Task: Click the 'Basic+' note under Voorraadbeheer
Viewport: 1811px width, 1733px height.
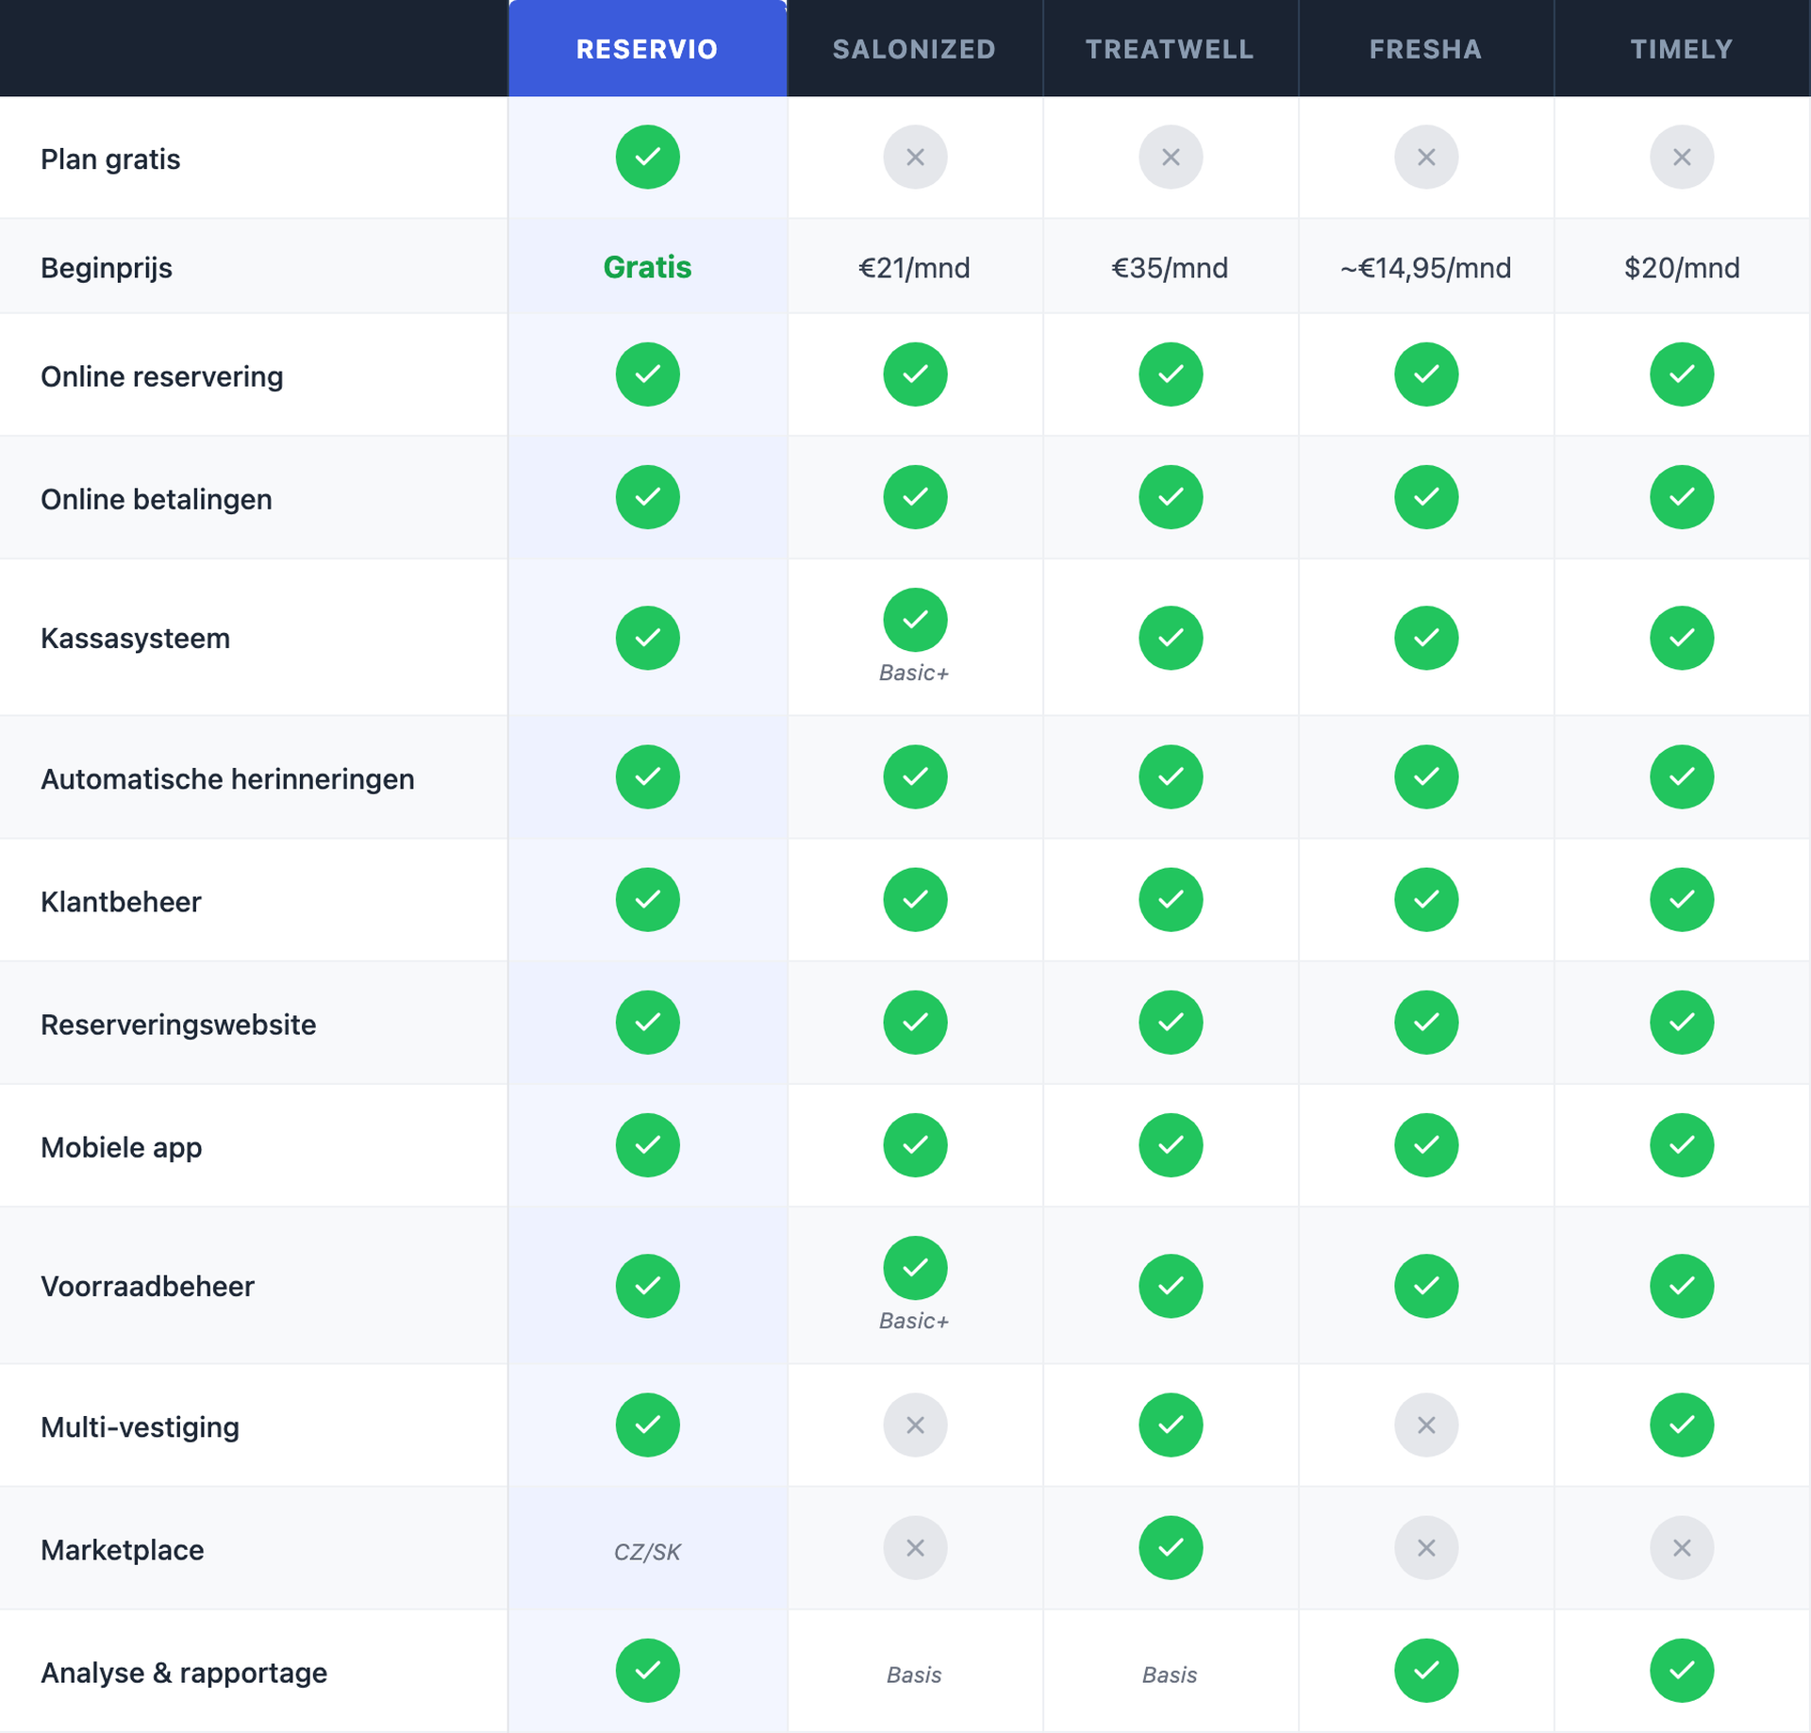Action: pos(914,1321)
